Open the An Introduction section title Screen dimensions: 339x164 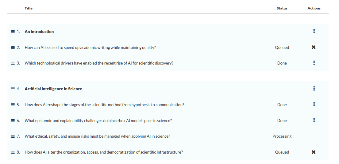coord(39,32)
